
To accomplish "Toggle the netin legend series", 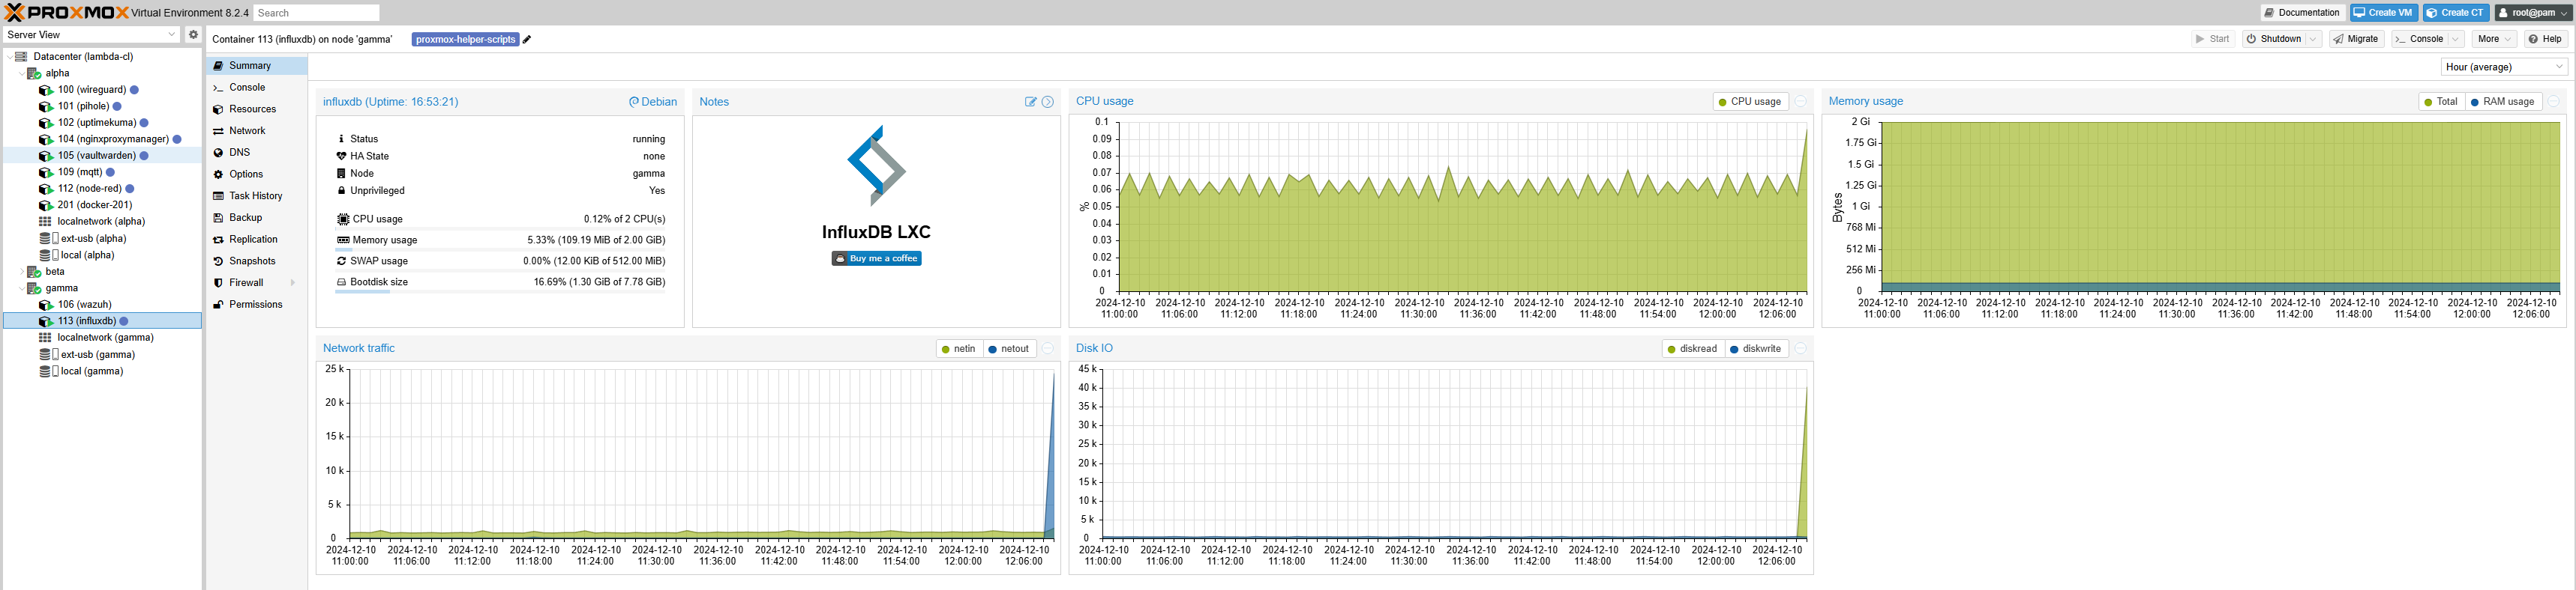I will click(958, 348).
